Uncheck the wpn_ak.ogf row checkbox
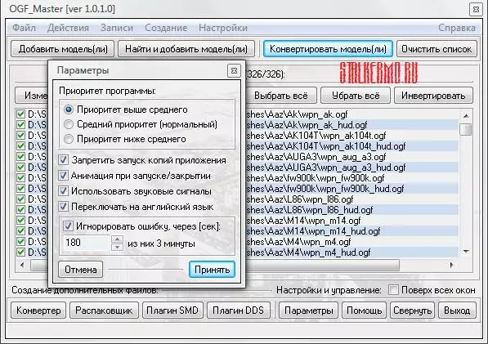 (20, 114)
